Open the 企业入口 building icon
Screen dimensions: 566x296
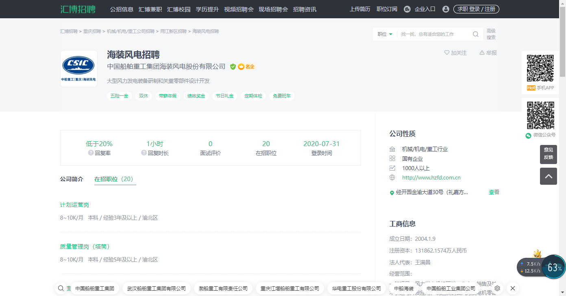[x=407, y=9]
